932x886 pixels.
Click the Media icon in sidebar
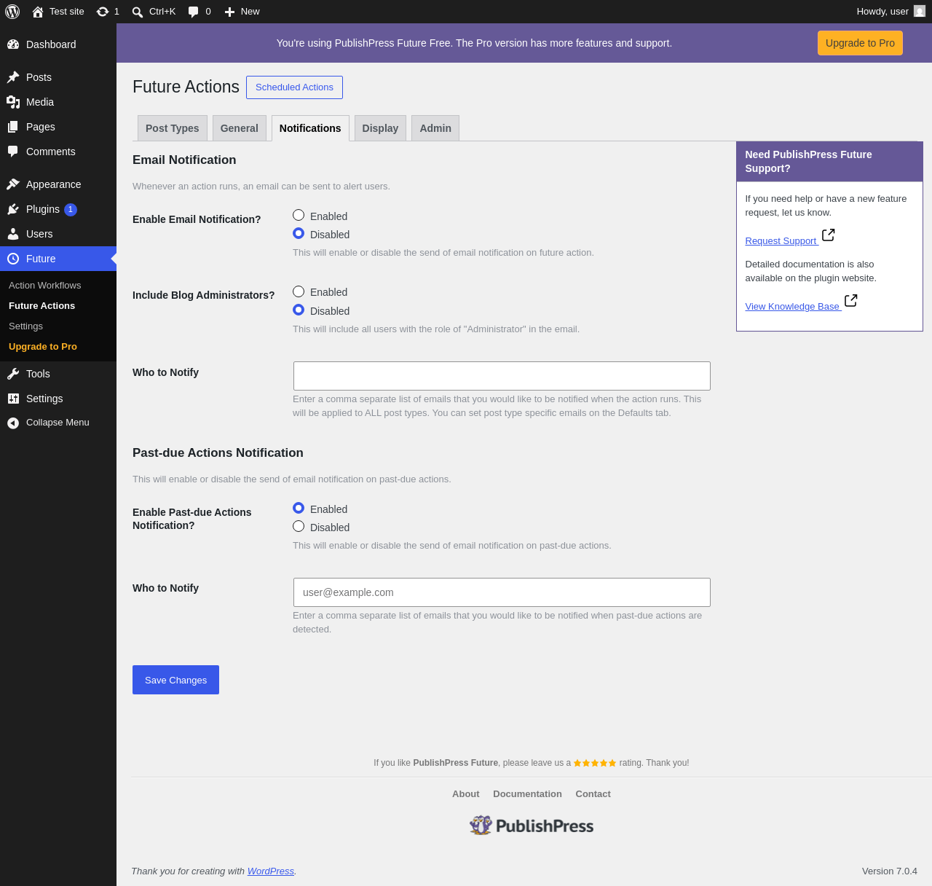click(x=13, y=102)
